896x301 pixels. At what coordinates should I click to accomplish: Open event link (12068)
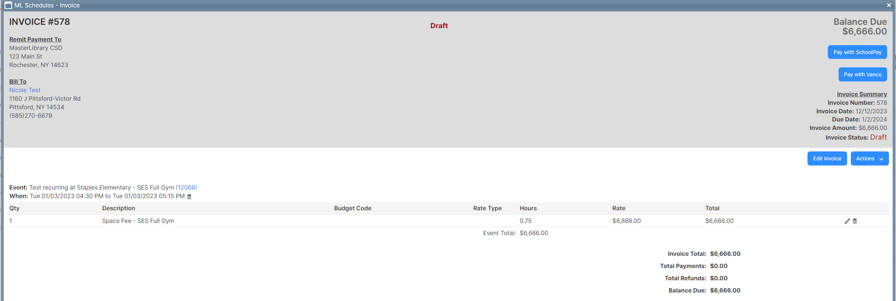coord(186,188)
